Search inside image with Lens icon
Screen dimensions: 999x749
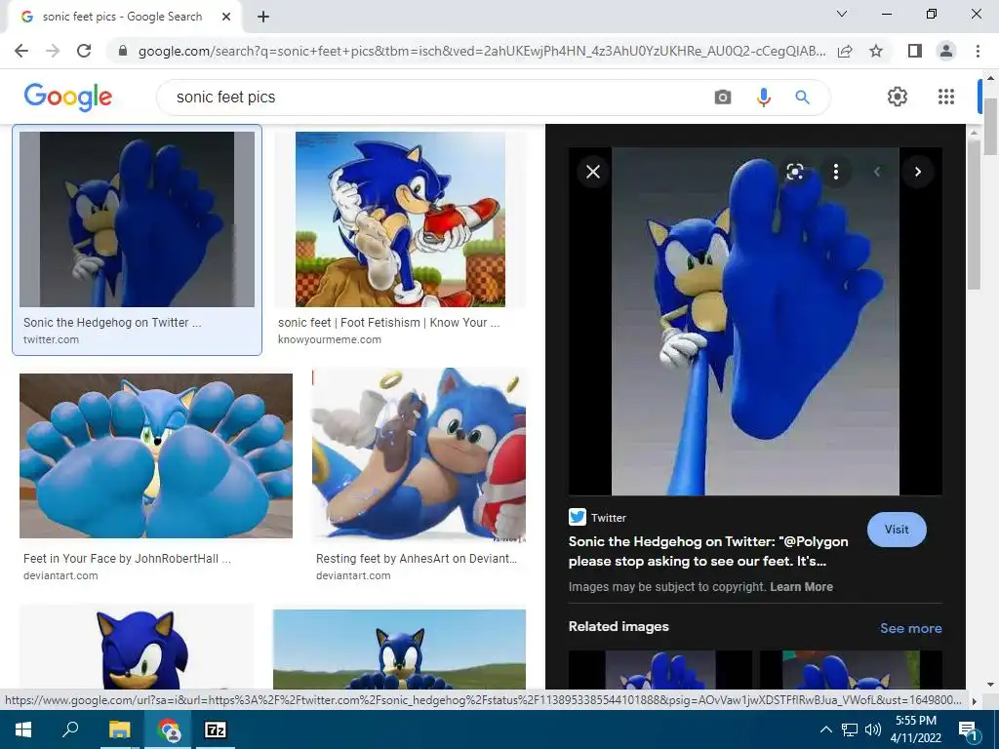(794, 172)
